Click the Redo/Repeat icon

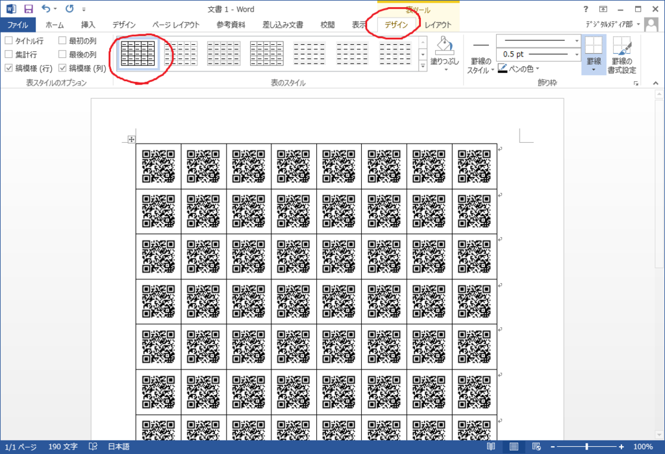coord(69,8)
